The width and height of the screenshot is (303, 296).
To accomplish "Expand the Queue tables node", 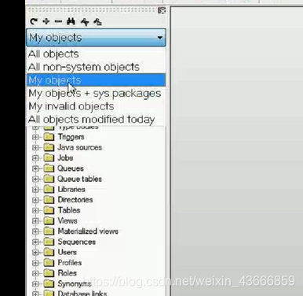I will click(35, 179).
